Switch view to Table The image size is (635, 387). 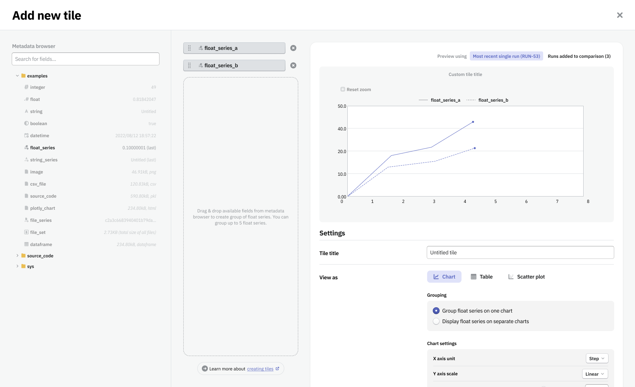pyautogui.click(x=482, y=277)
